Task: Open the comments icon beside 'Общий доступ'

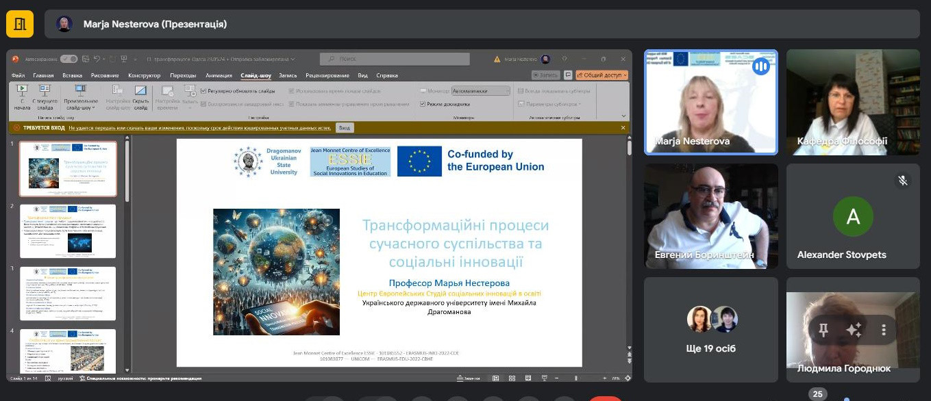Action: coord(568,75)
